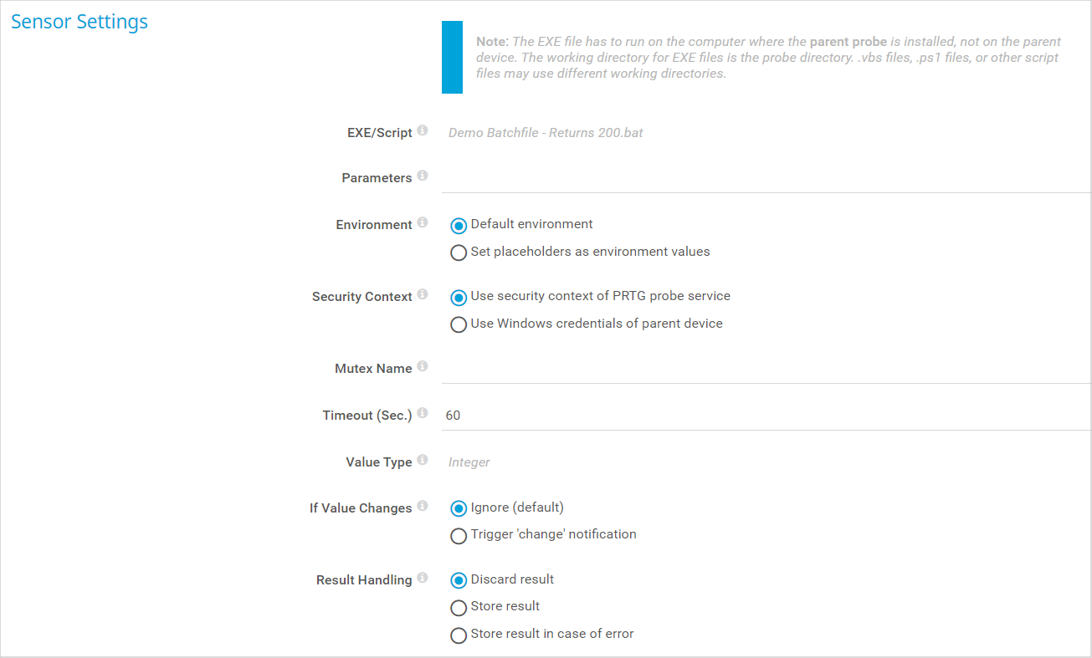This screenshot has width=1092, height=658.
Task: Open the Result Handling help icon
Action: [423, 579]
